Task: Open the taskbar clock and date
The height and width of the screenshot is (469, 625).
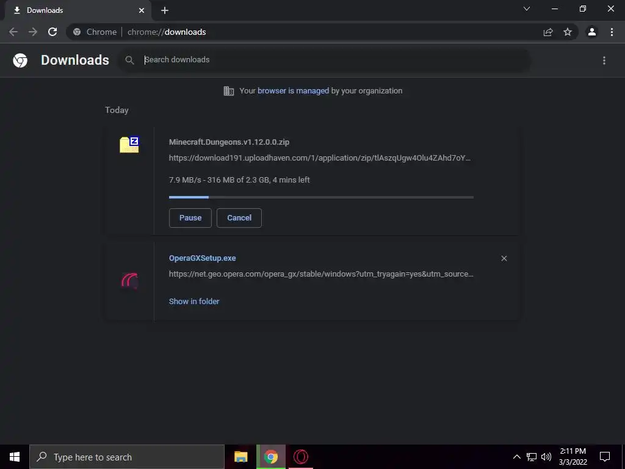Action: pyautogui.click(x=573, y=457)
